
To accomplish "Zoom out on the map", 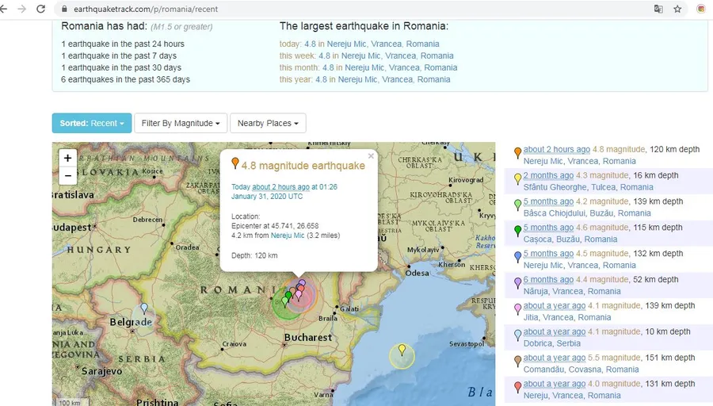I will [x=68, y=176].
